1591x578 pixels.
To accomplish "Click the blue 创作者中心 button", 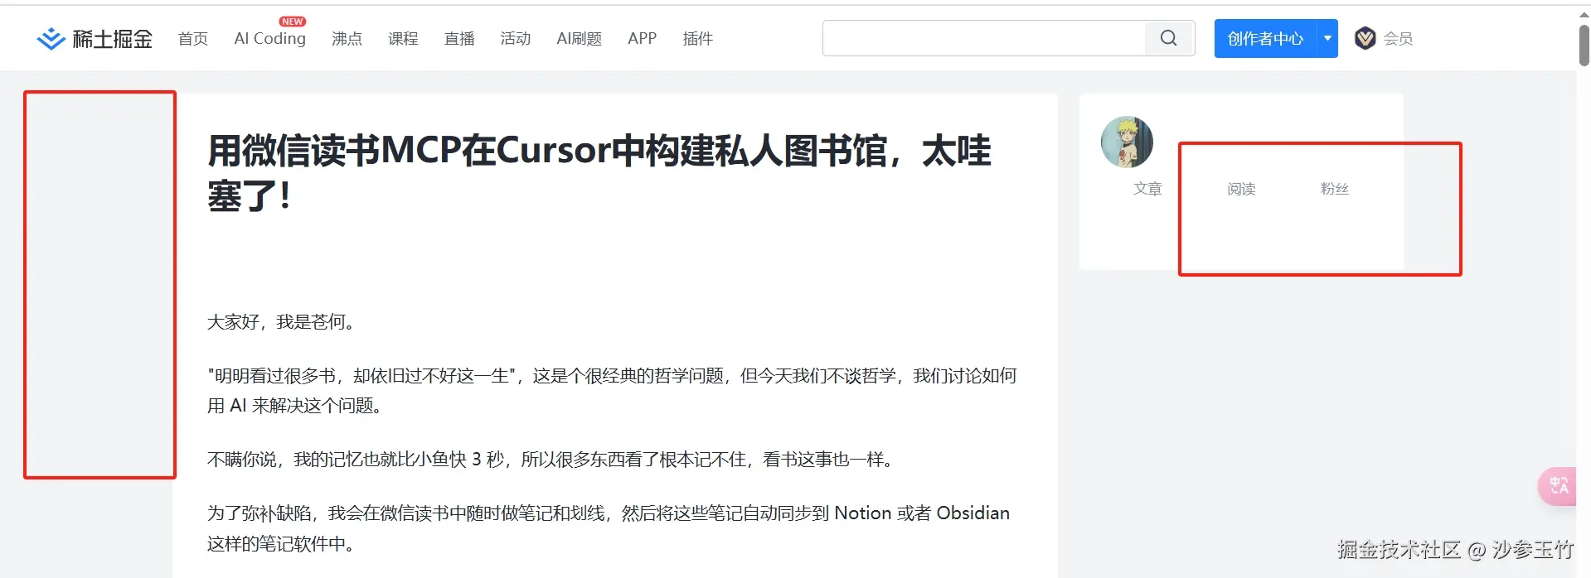I will point(1265,38).
